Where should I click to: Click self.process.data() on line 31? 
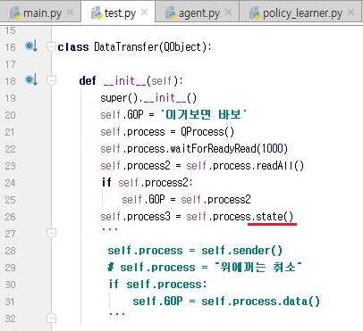[260, 302]
